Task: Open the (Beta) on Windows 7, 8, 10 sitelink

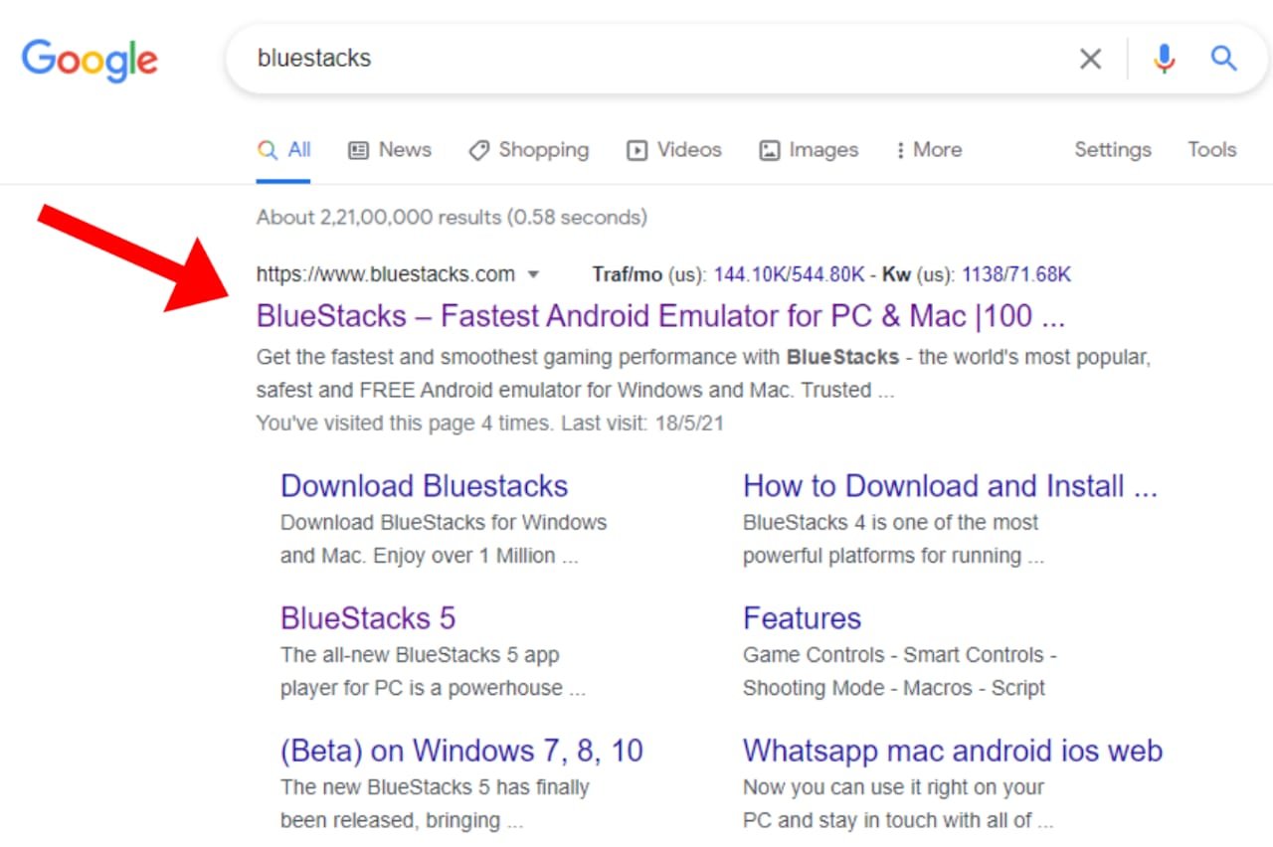Action: (x=462, y=751)
